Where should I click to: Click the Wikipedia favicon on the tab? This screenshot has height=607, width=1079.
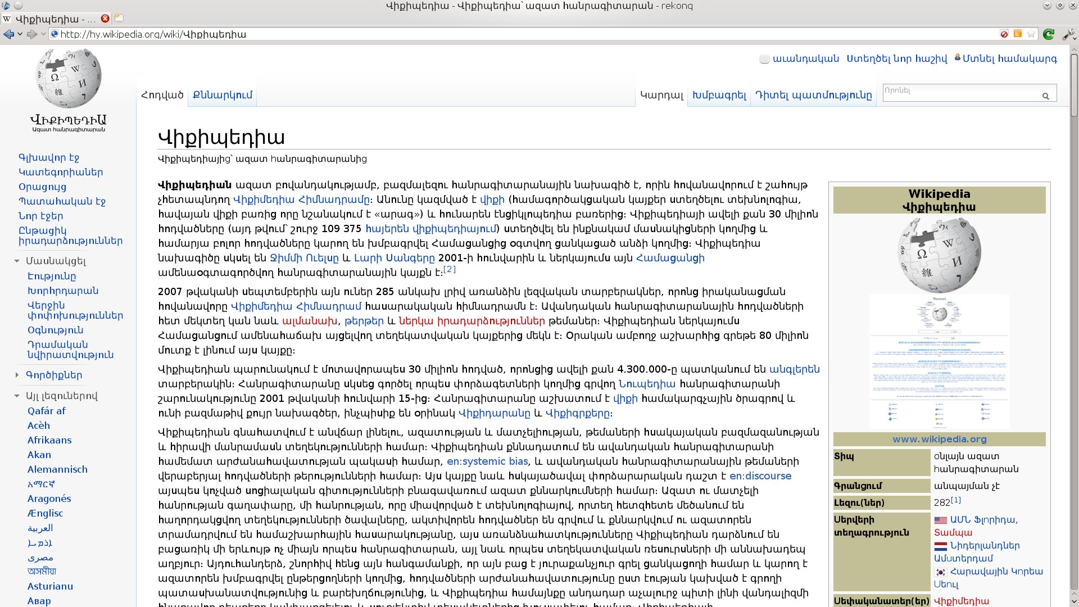(x=7, y=19)
